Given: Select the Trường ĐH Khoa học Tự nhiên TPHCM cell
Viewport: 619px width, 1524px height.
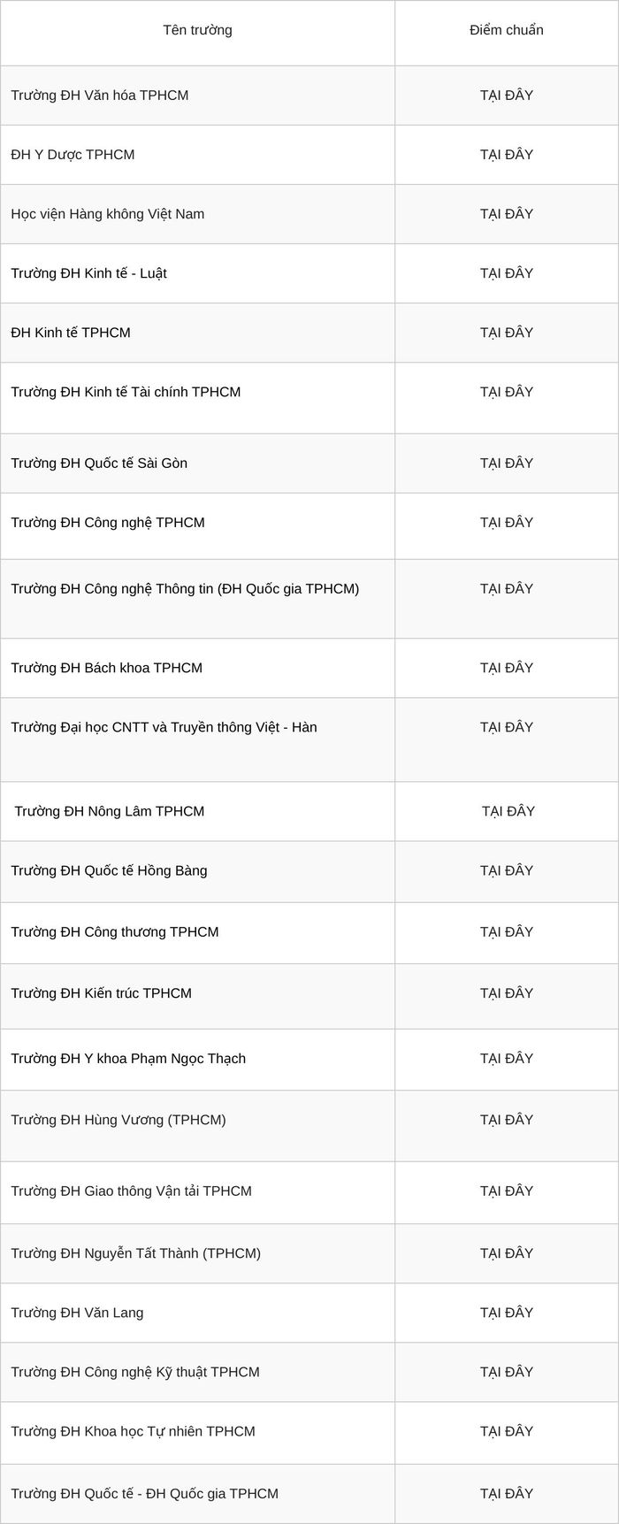Looking at the screenshot, I should (198, 1433).
